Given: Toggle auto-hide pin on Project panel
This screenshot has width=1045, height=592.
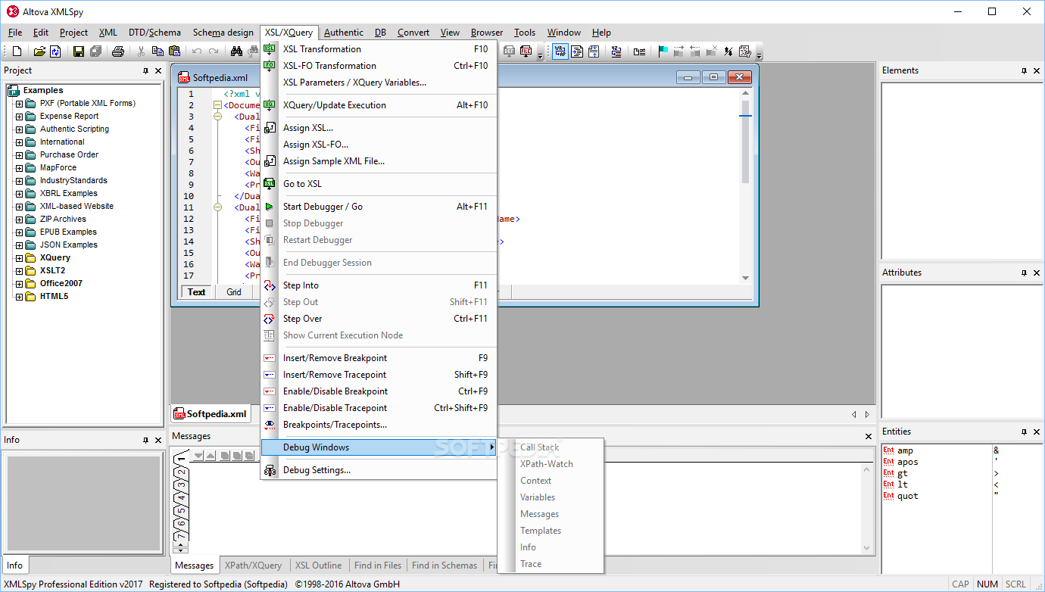Looking at the screenshot, I should [145, 70].
